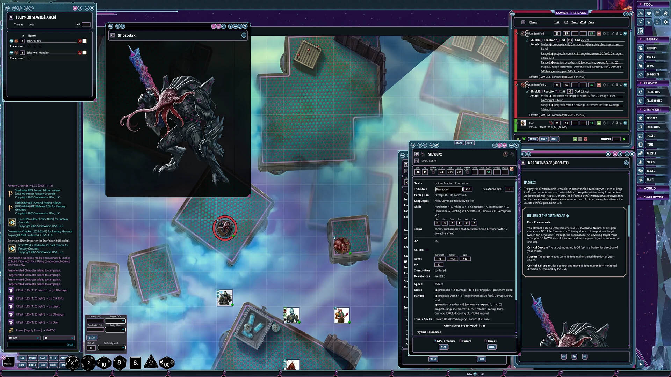
Task: Switch to the MAP2 tab in Combat Tracker
Action: [x=544, y=139]
